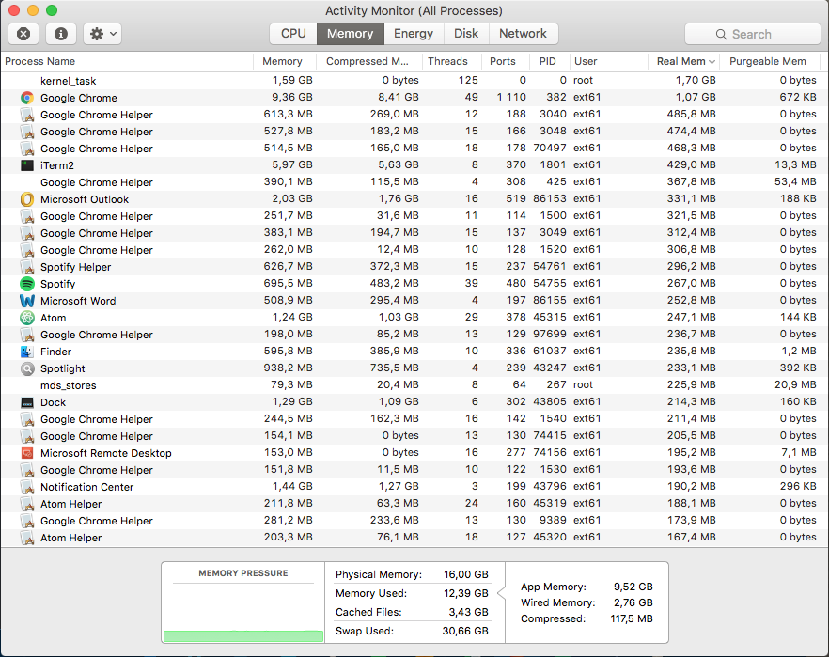
Task: Select the Google Chrome app icon
Action: (27, 98)
